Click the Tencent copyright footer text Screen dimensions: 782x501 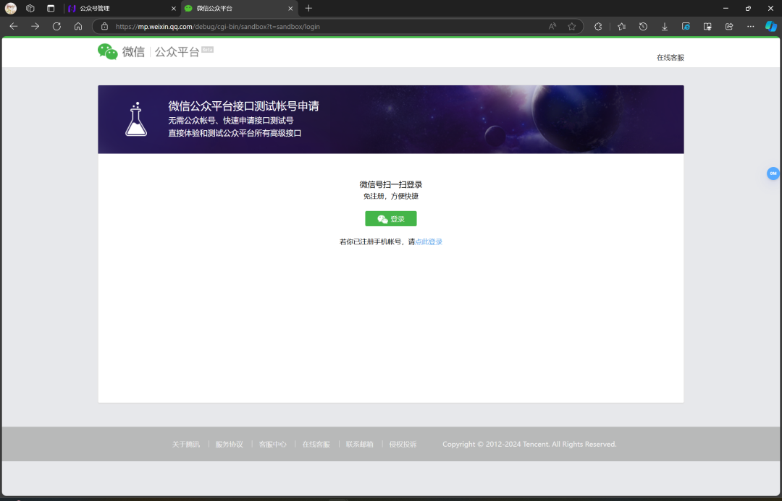529,444
